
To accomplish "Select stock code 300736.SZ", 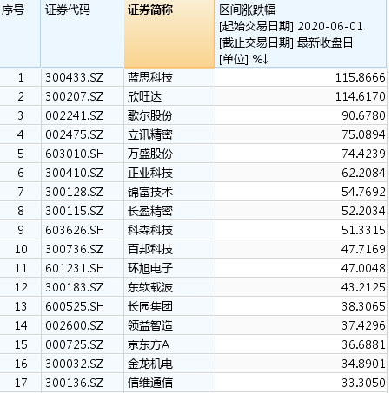I will 75,249.
